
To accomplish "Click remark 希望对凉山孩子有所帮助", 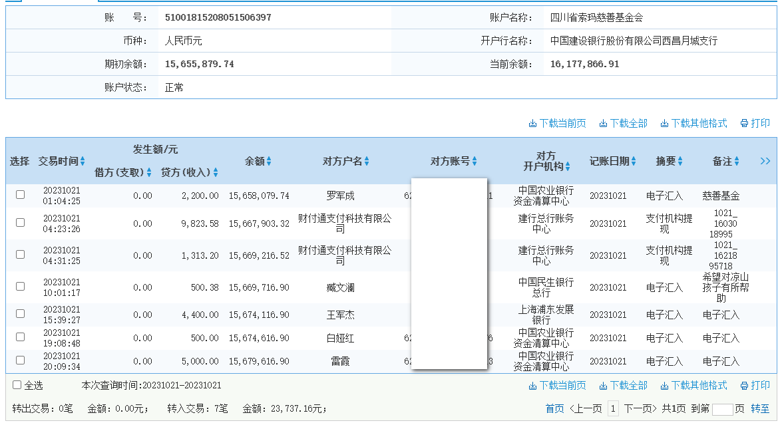I will 725,287.
